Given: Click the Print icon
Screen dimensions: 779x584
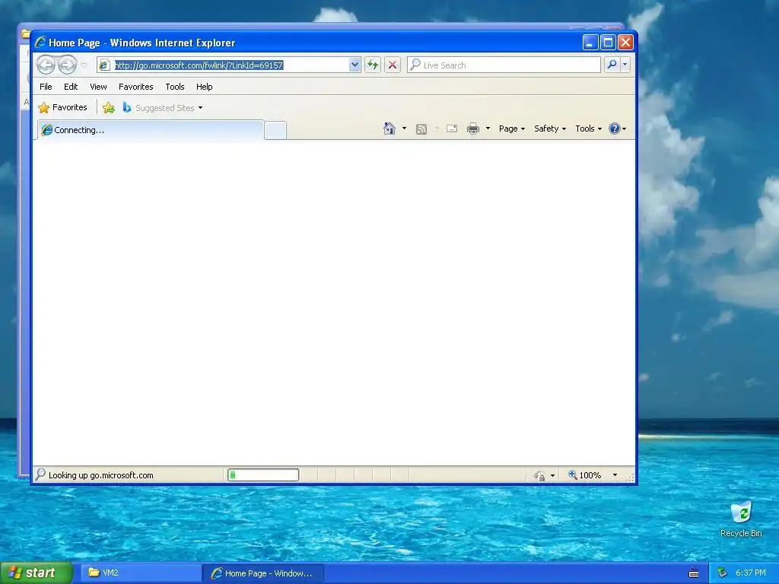Looking at the screenshot, I should (x=473, y=129).
